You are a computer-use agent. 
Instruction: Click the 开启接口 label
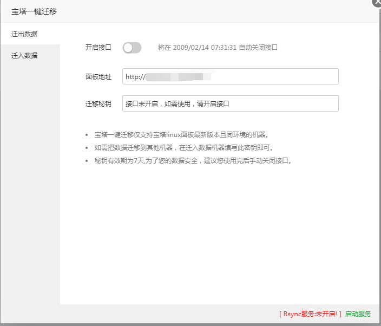click(x=98, y=48)
